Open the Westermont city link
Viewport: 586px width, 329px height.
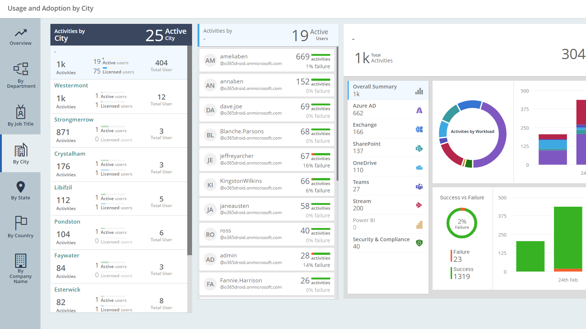click(x=71, y=86)
